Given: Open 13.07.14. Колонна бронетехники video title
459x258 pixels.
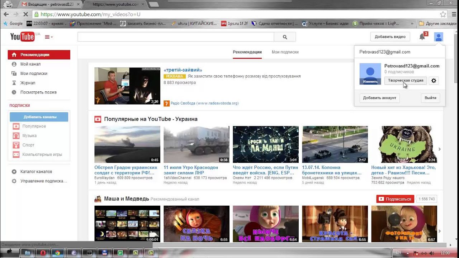Looking at the screenshot, I should [x=331, y=170].
